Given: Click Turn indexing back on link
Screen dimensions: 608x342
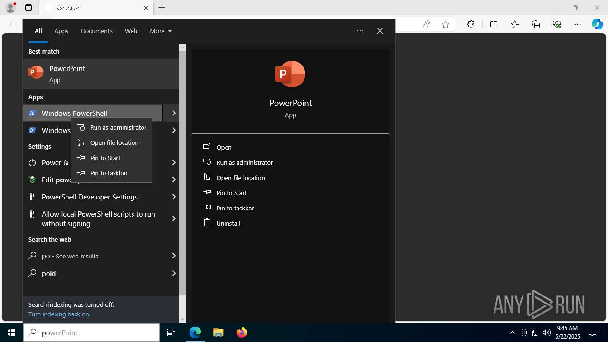Looking at the screenshot, I should (x=59, y=314).
